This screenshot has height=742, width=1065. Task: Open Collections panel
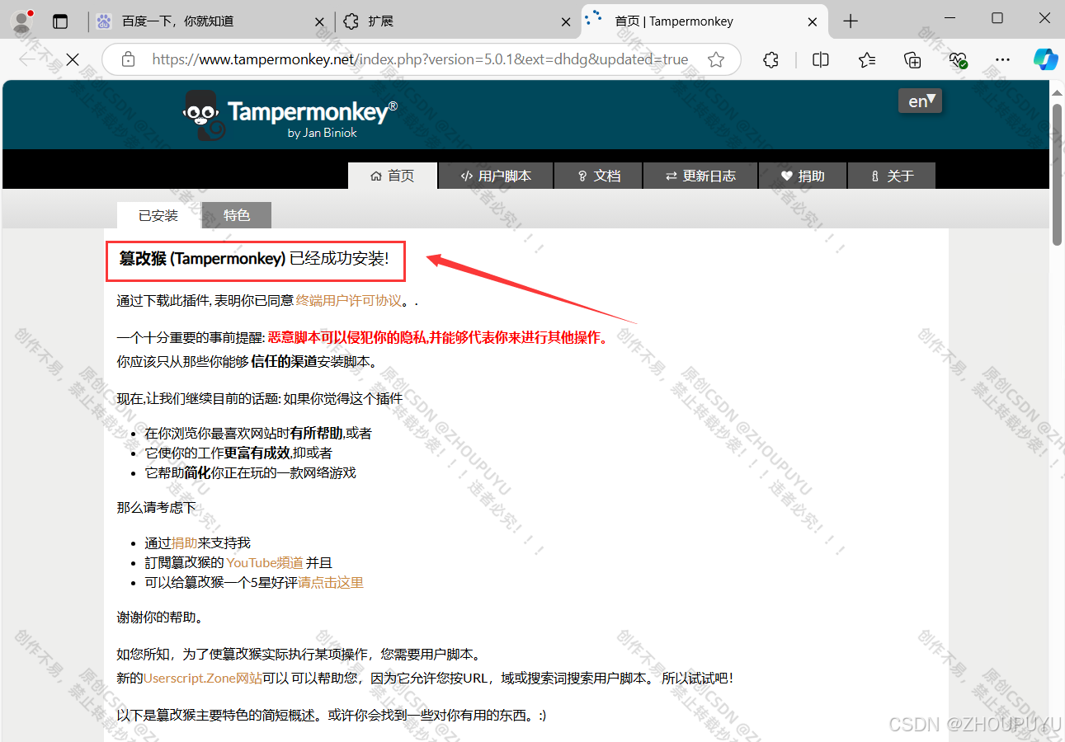[x=912, y=59]
